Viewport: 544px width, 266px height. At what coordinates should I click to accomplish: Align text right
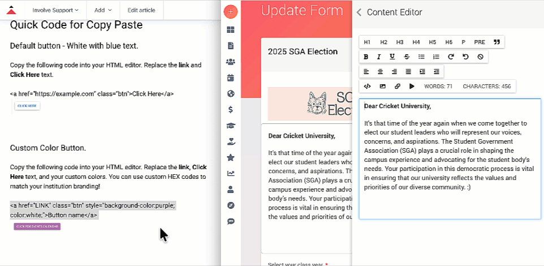tap(394, 72)
